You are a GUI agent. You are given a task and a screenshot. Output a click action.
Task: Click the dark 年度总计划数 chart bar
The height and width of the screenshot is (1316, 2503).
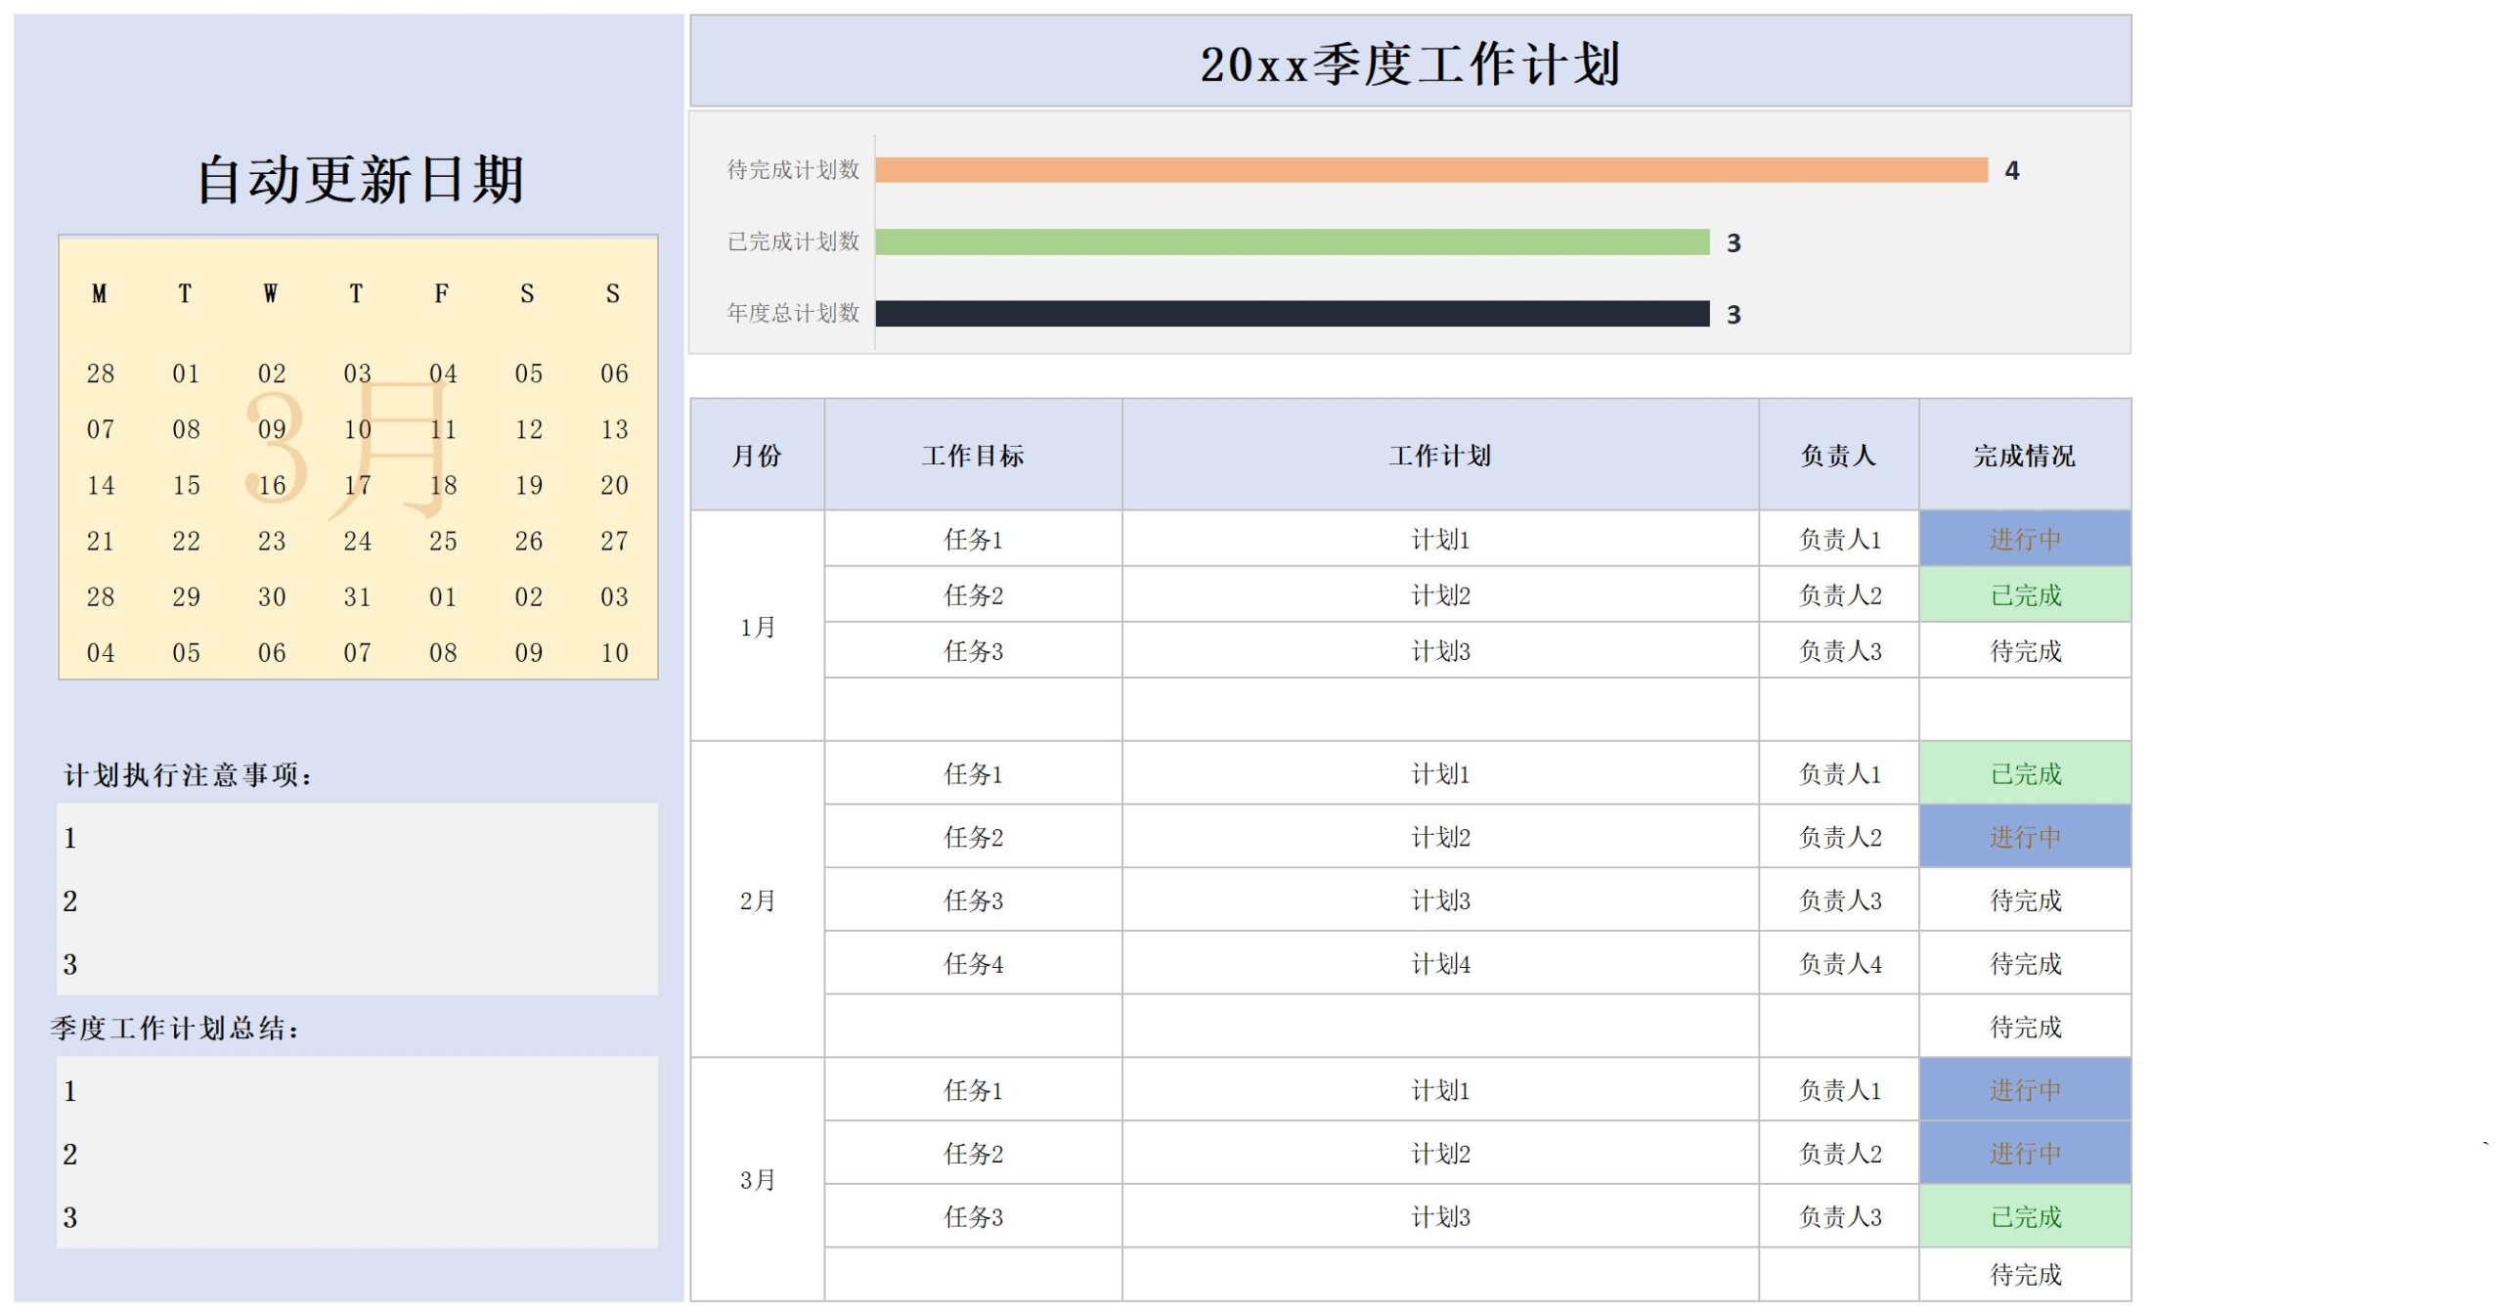point(1292,313)
